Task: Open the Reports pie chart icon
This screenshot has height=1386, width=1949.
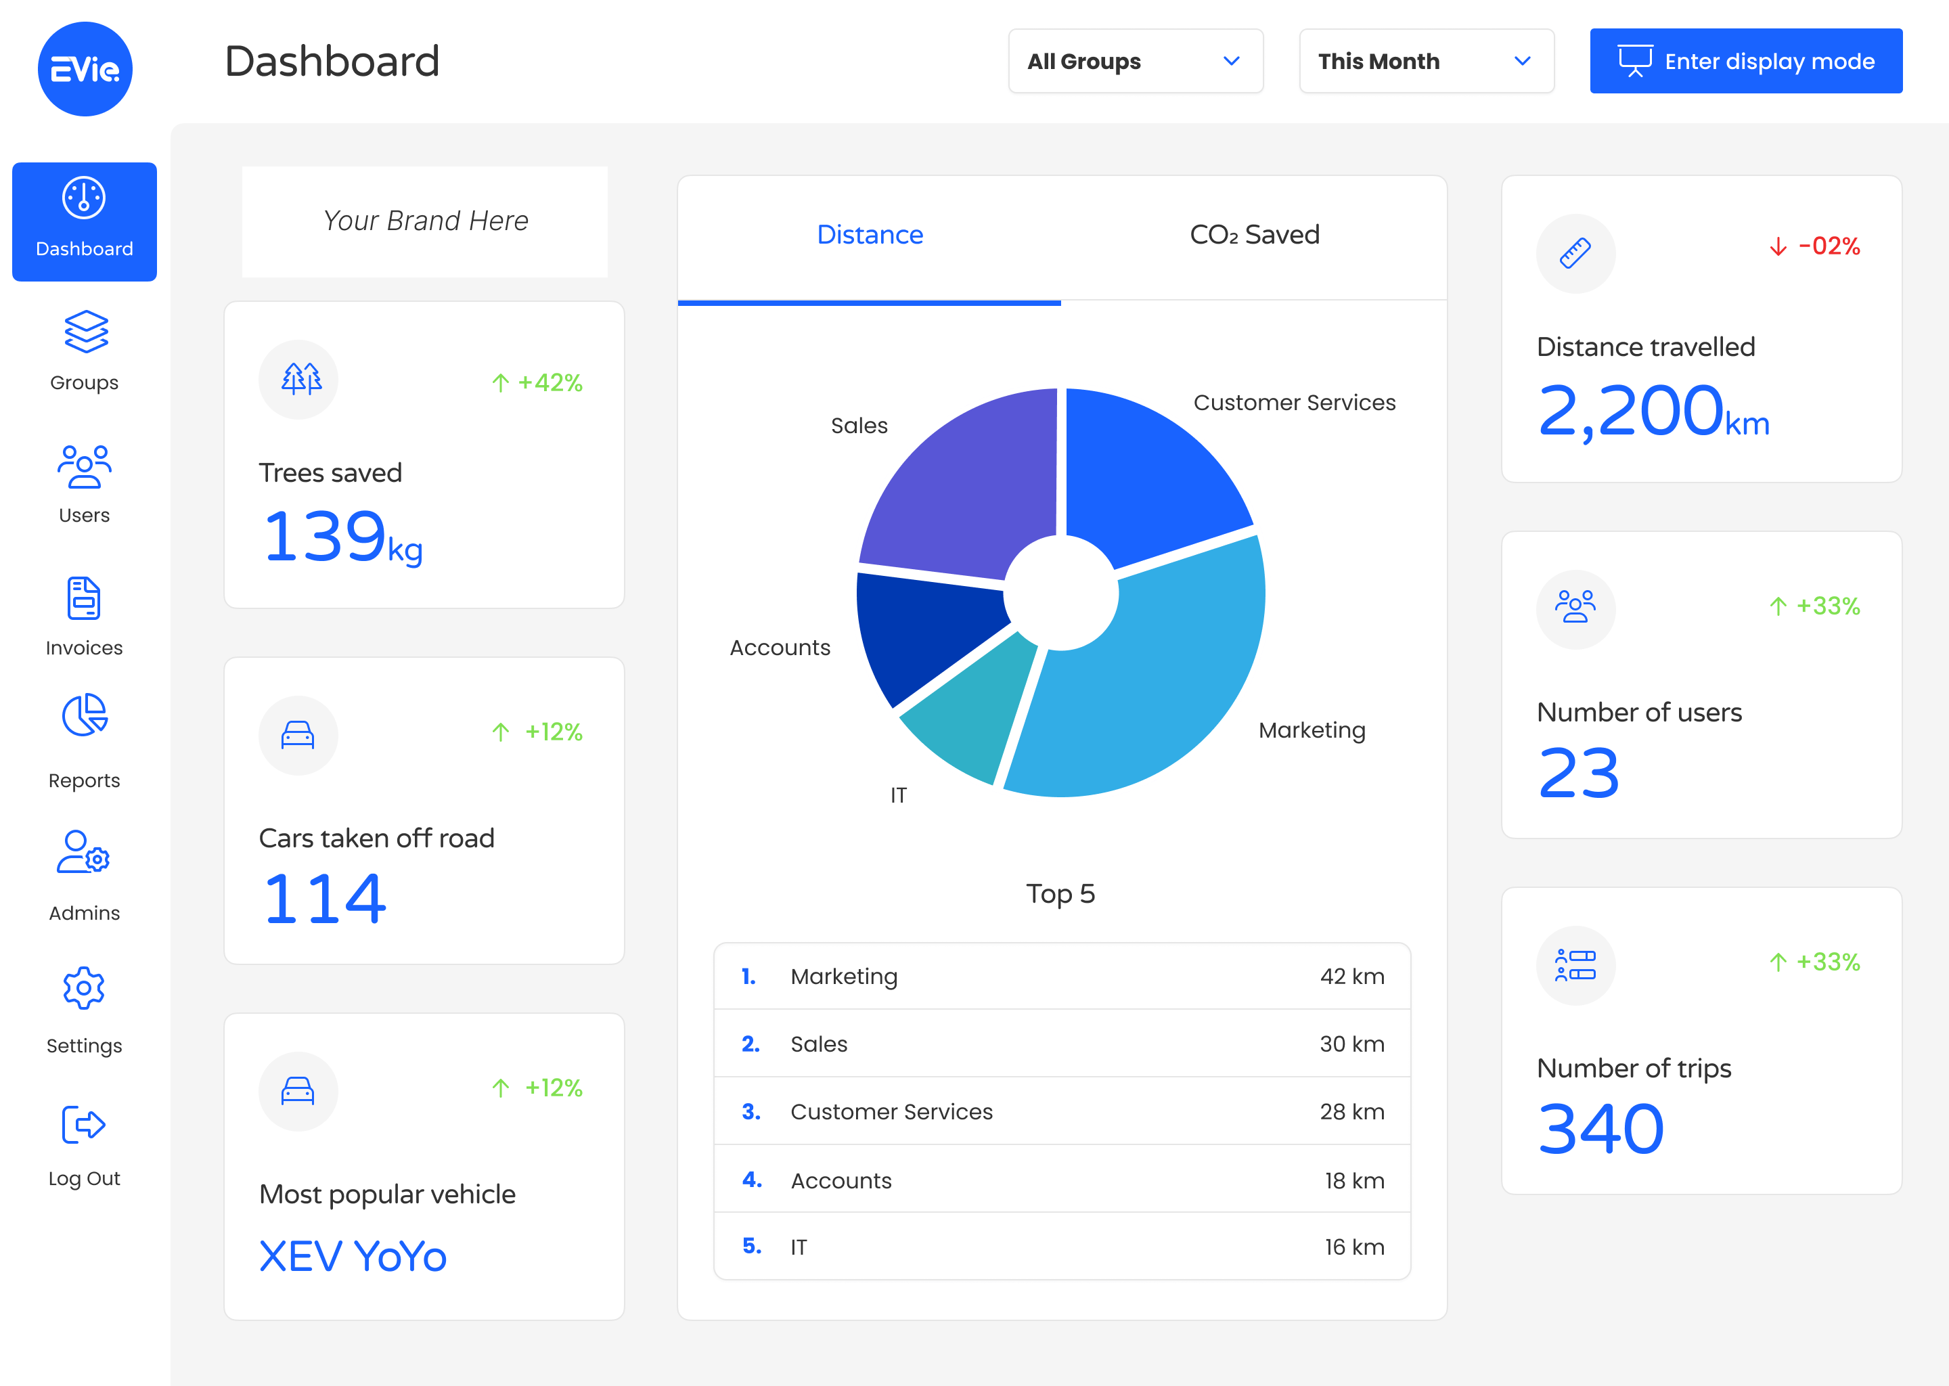Action: pyautogui.click(x=85, y=715)
